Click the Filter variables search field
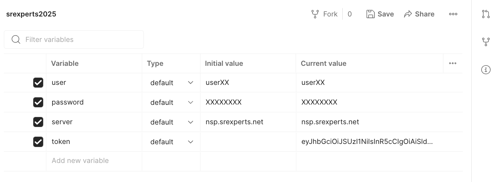 pyautogui.click(x=81, y=40)
